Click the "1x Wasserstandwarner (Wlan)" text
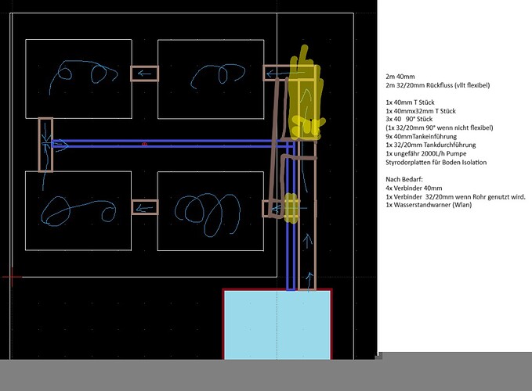Viewport: 532px width, 391px height. coord(429,205)
